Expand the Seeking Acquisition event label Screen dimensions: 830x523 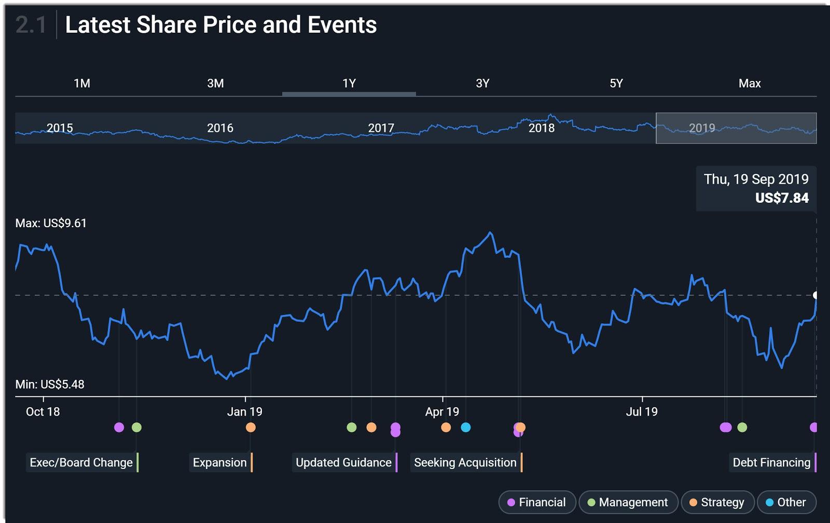point(465,463)
